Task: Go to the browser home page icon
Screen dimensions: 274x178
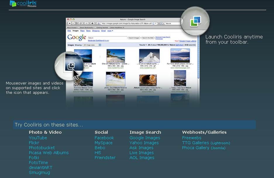Action: point(92,23)
